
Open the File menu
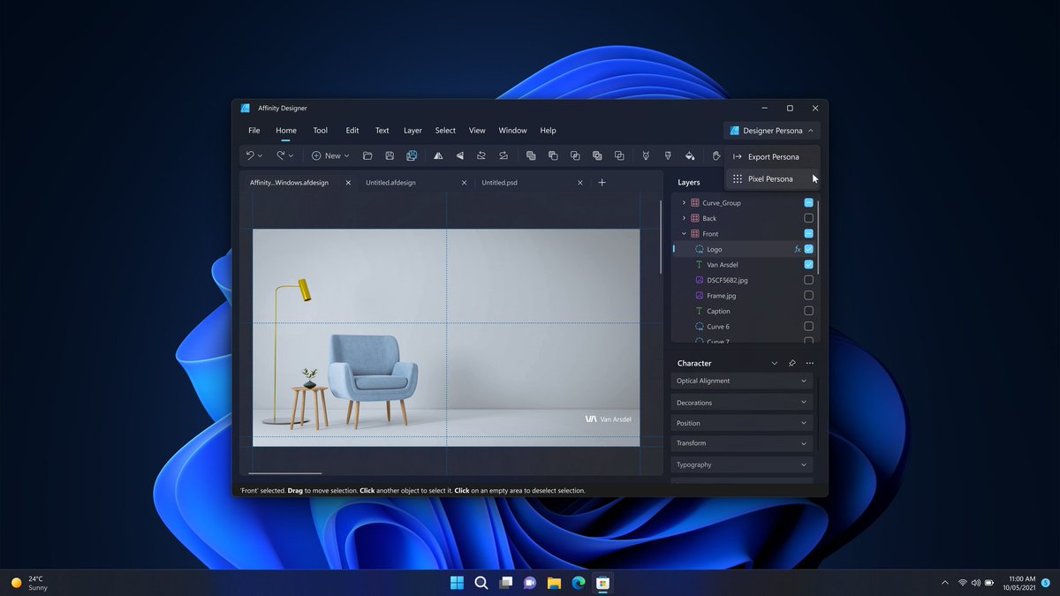[x=254, y=131]
